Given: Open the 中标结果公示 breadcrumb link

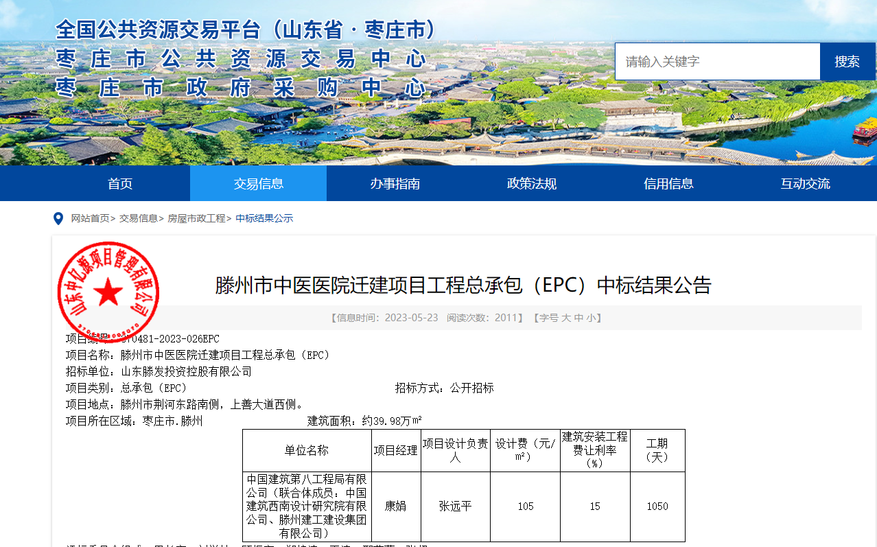Looking at the screenshot, I should pos(264,218).
